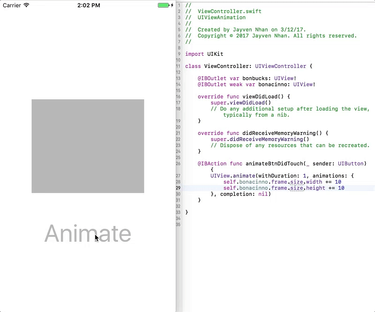
Task: Click 'weak var bonacinno' outlet name
Action: pyautogui.click(x=260, y=84)
